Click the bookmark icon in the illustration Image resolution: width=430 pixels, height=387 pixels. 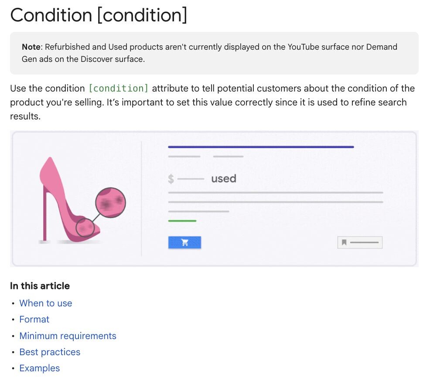tap(344, 242)
